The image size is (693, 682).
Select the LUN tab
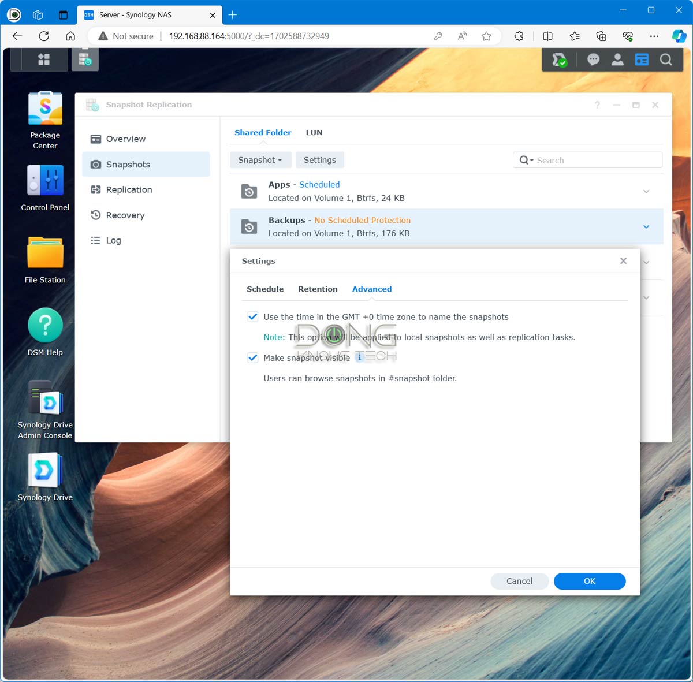tap(314, 132)
